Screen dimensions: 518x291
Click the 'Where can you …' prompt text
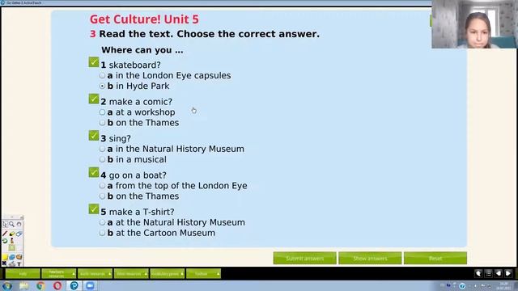pos(142,50)
